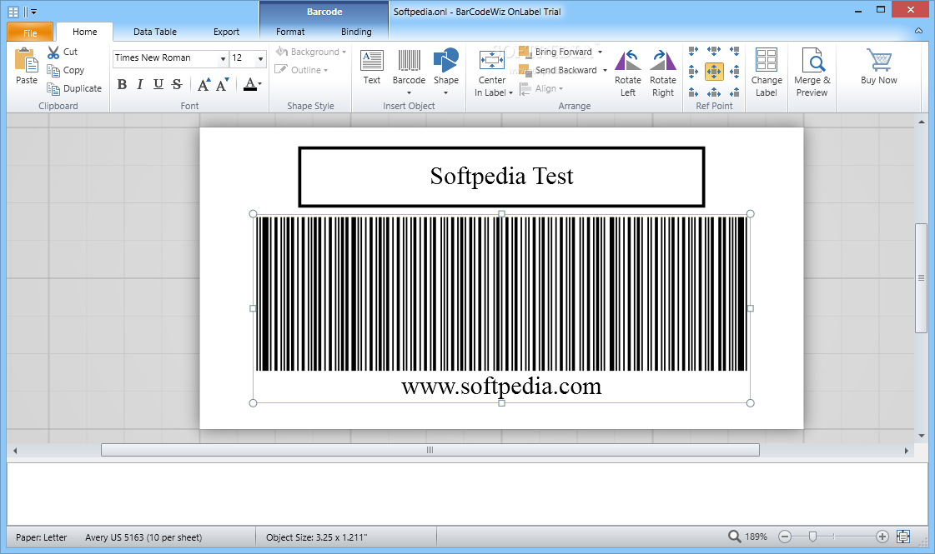The image size is (935, 554).
Task: Zoom in with the plus button
Action: [x=882, y=537]
